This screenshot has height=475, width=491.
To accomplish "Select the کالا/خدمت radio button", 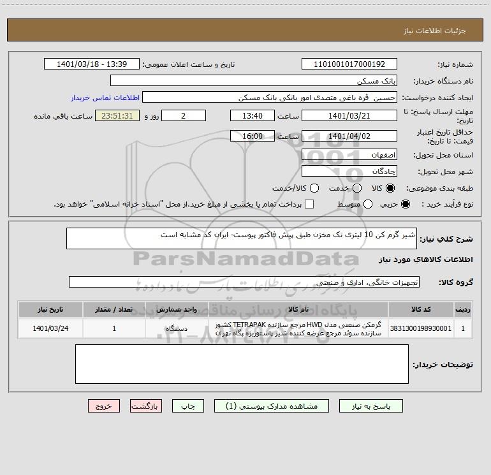I will point(314,188).
